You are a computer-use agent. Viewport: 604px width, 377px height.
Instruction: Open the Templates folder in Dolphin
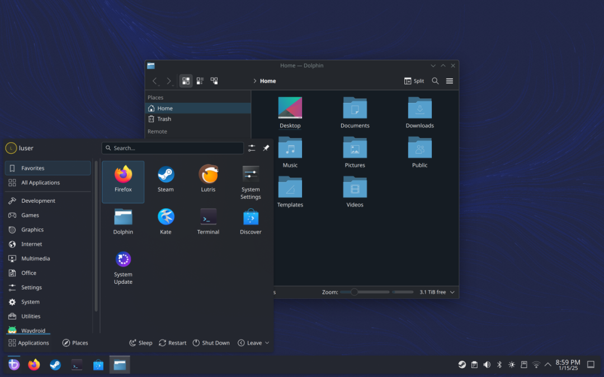pos(290,192)
